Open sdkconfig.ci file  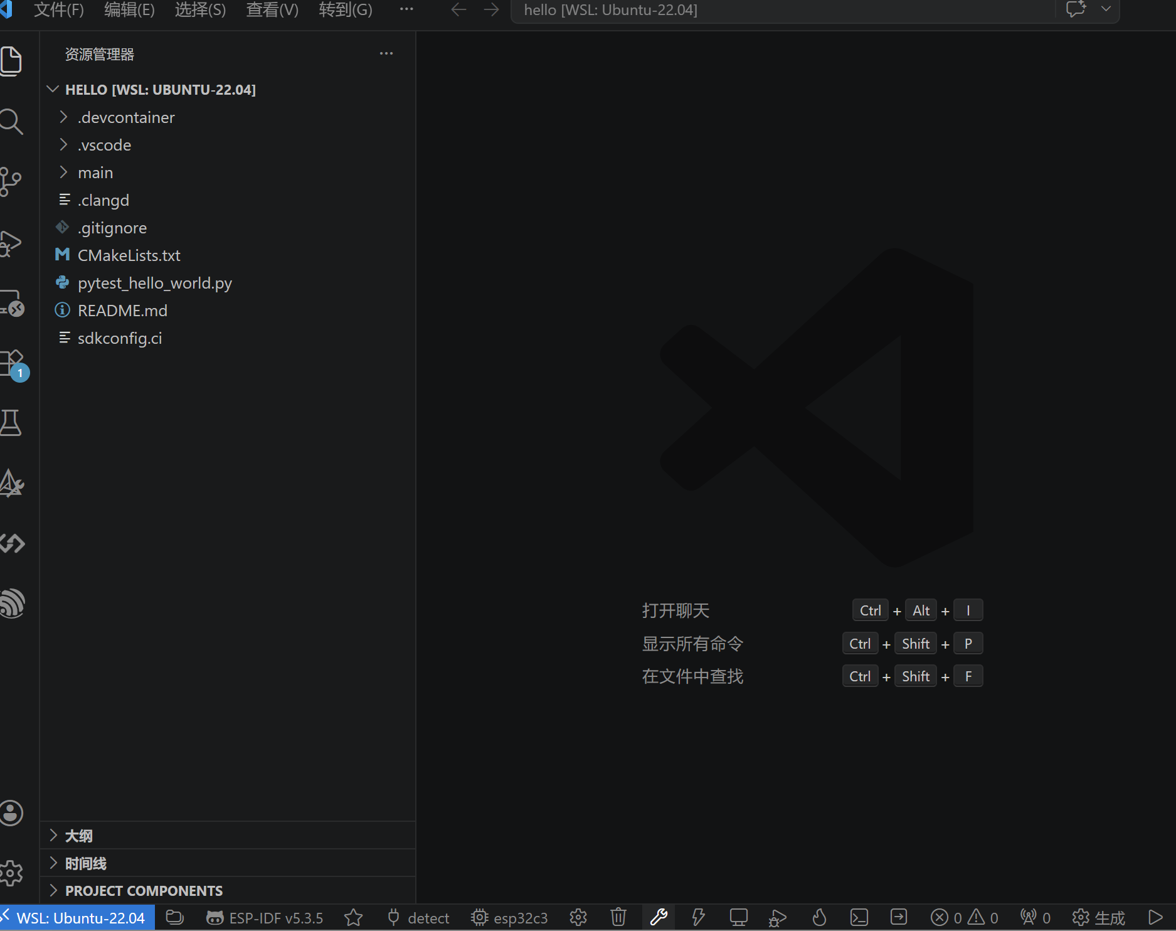click(228, 338)
